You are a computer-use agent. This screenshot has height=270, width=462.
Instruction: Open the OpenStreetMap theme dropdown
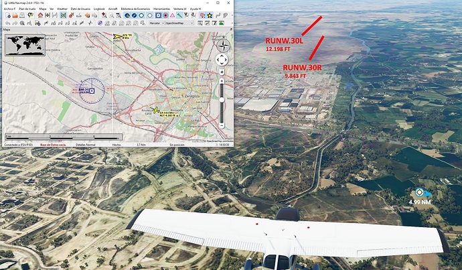179,23
